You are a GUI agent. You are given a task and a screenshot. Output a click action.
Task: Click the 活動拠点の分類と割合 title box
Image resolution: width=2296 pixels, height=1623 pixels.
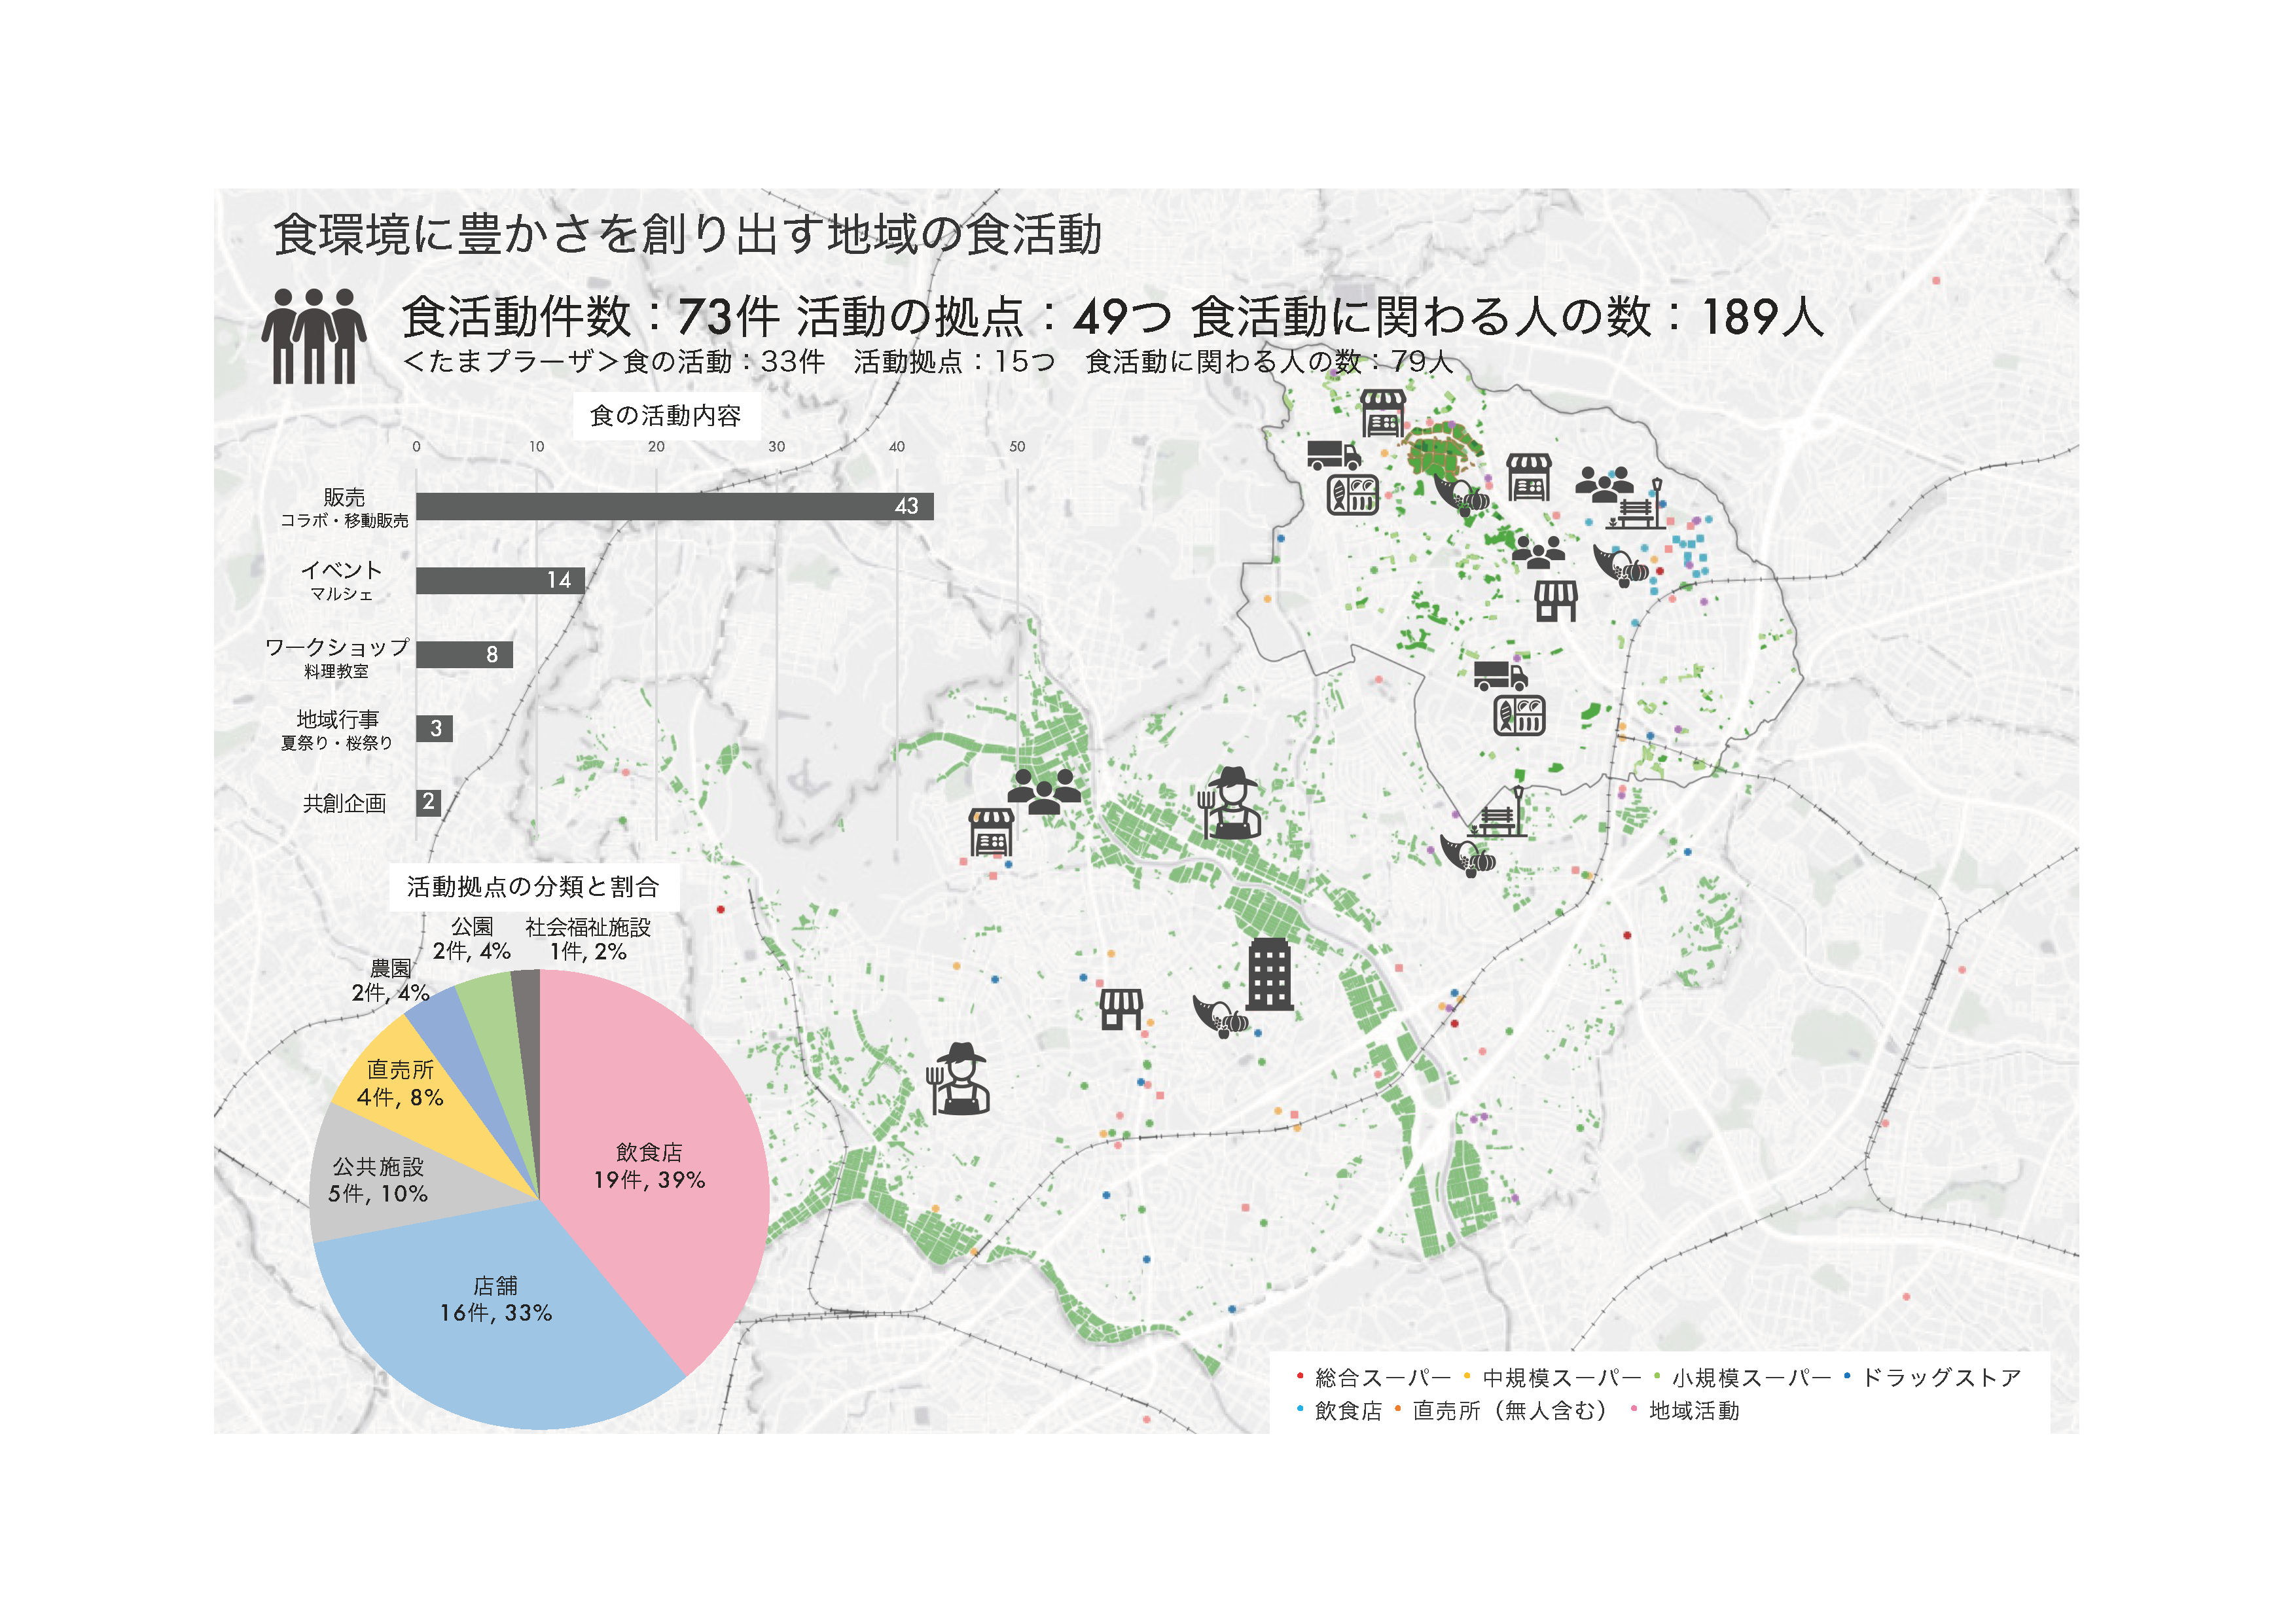point(533,886)
